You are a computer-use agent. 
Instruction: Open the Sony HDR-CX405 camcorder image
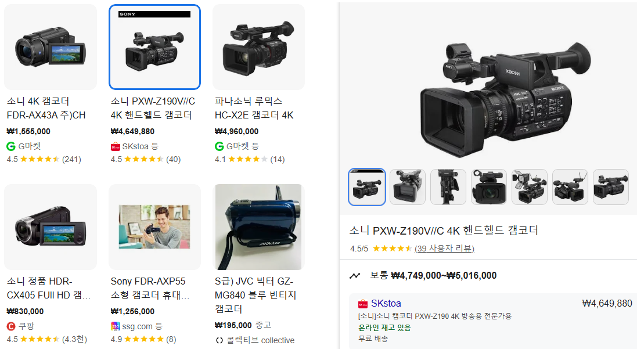click(x=51, y=226)
